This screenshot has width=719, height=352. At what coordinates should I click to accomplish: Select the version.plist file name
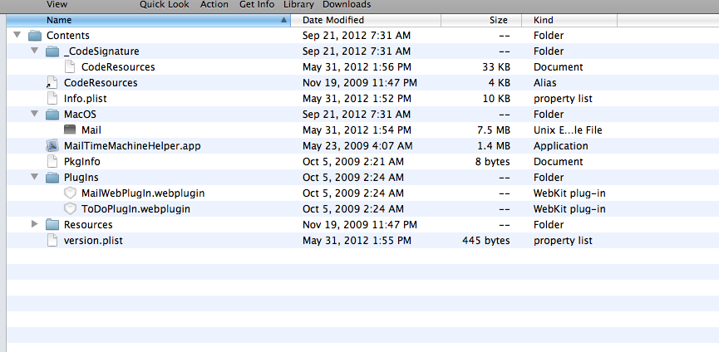93,241
